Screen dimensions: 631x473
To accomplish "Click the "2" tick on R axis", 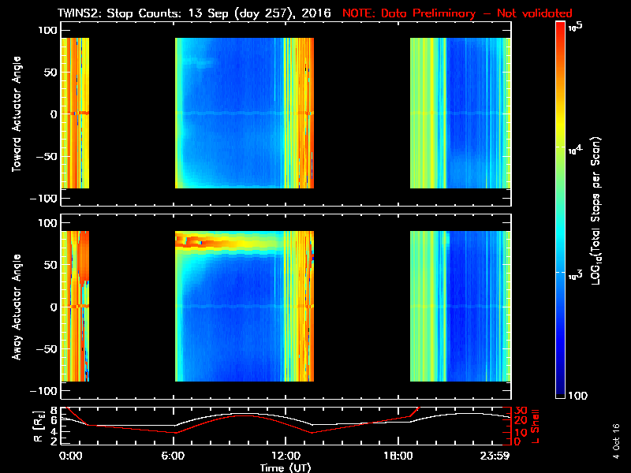I will (x=54, y=441).
